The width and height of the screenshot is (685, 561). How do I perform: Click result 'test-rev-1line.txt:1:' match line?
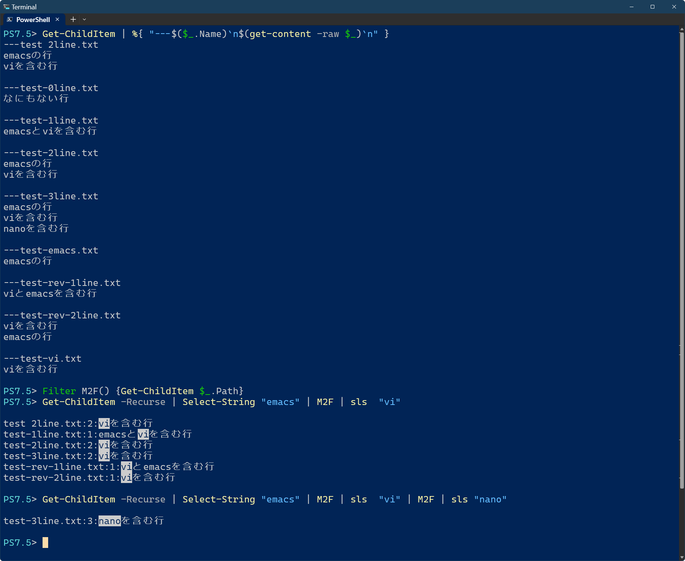[109, 467]
